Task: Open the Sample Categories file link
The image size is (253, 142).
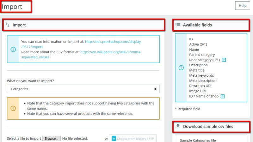Action: click(x=198, y=140)
